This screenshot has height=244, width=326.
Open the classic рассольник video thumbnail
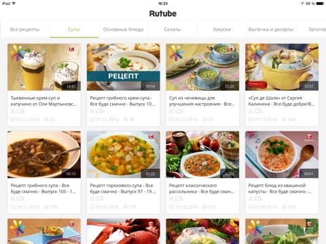tap(202, 155)
